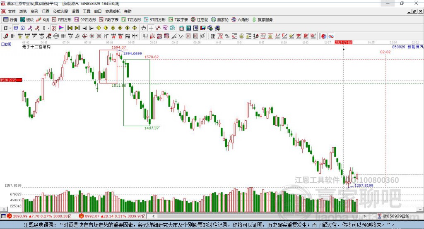Toggle the crosshair cursor tool
The width and height of the screenshot is (424, 229).
151,28
